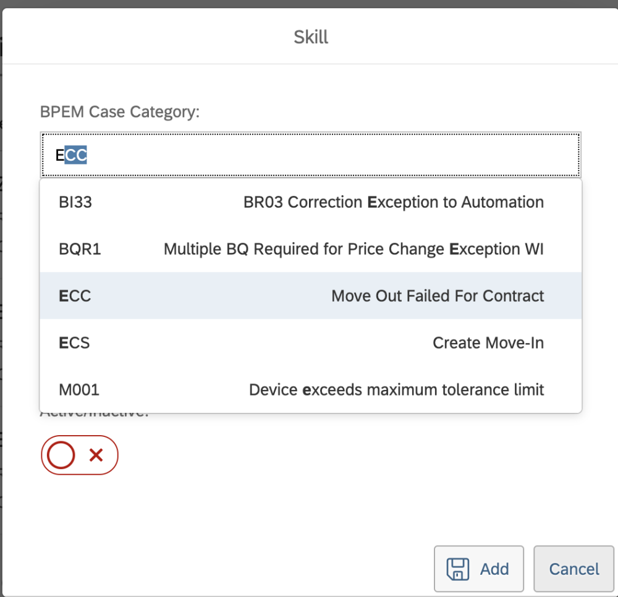Click into the BPEM Case Category input field
Image resolution: width=618 pixels, height=597 pixels.
[309, 155]
